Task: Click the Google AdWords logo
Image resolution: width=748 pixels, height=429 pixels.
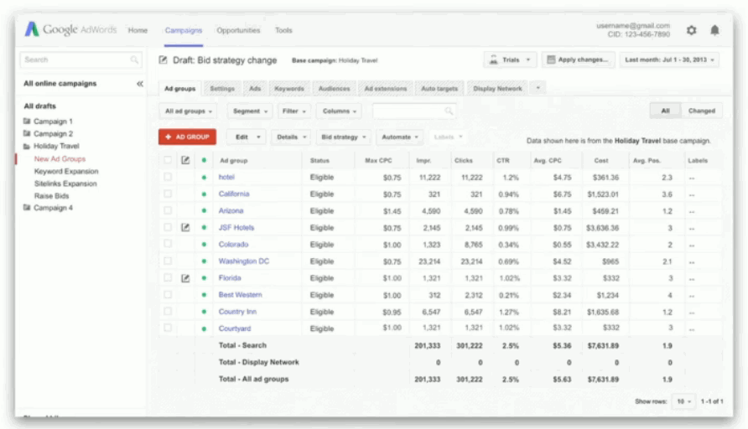Action: tap(70, 29)
